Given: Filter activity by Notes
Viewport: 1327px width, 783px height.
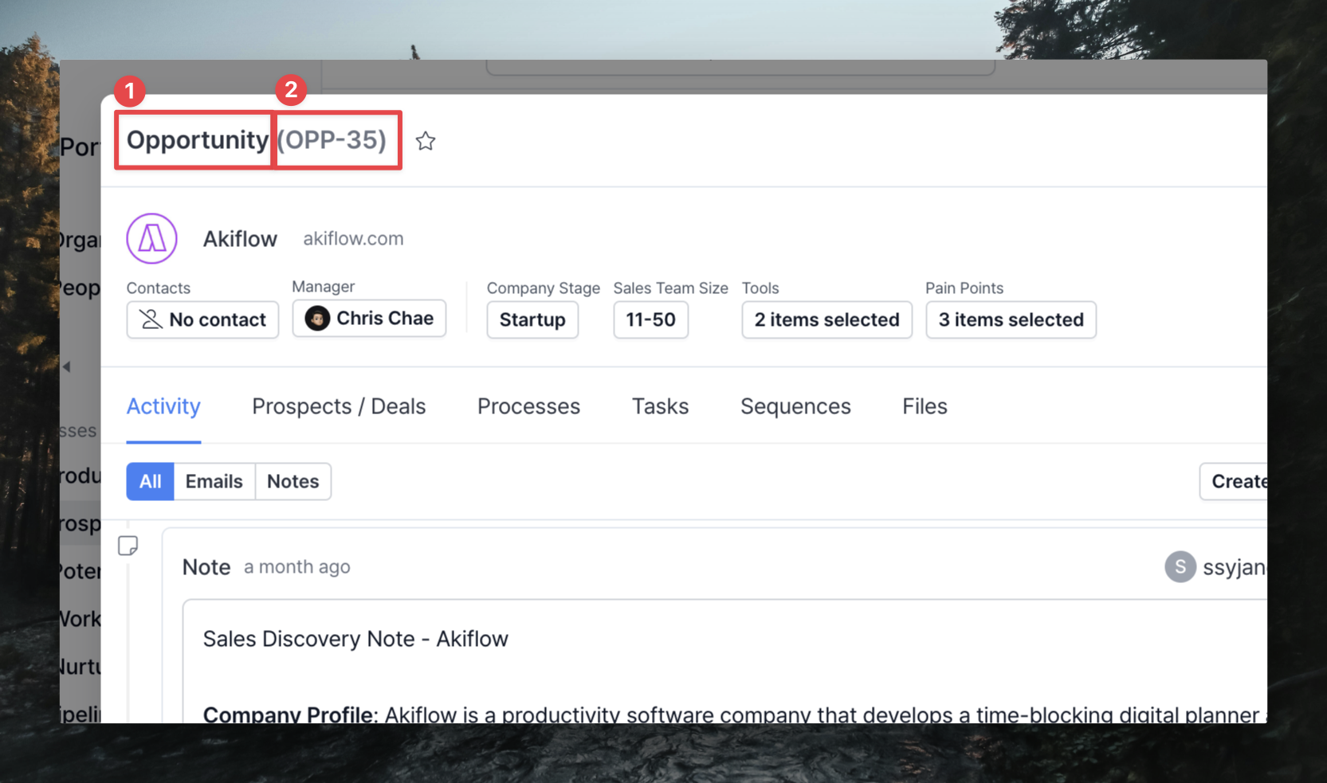Looking at the screenshot, I should tap(292, 481).
